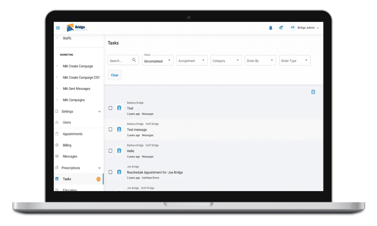
Task: Click Staff Bridge on Test message row
Action: point(152,124)
